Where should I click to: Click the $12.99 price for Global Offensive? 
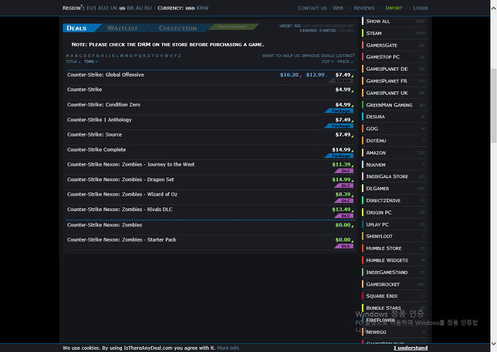point(315,74)
